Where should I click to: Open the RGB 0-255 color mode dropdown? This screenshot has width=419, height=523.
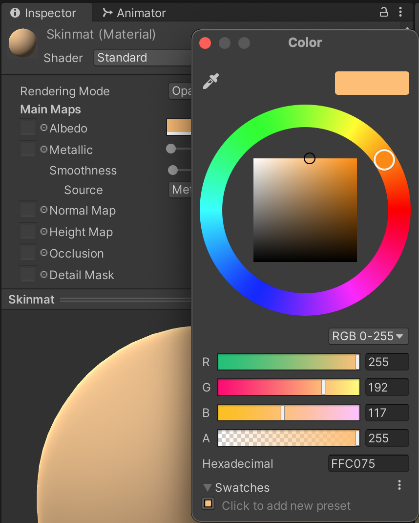(368, 336)
